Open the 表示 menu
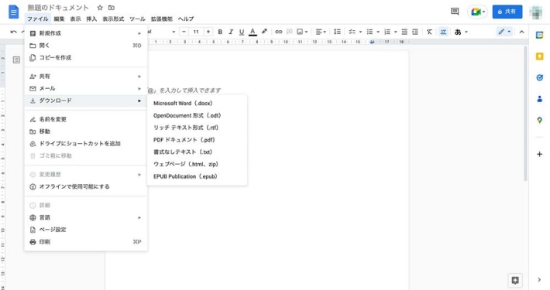 75,19
